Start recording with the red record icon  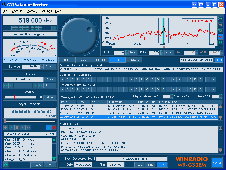point(54,127)
